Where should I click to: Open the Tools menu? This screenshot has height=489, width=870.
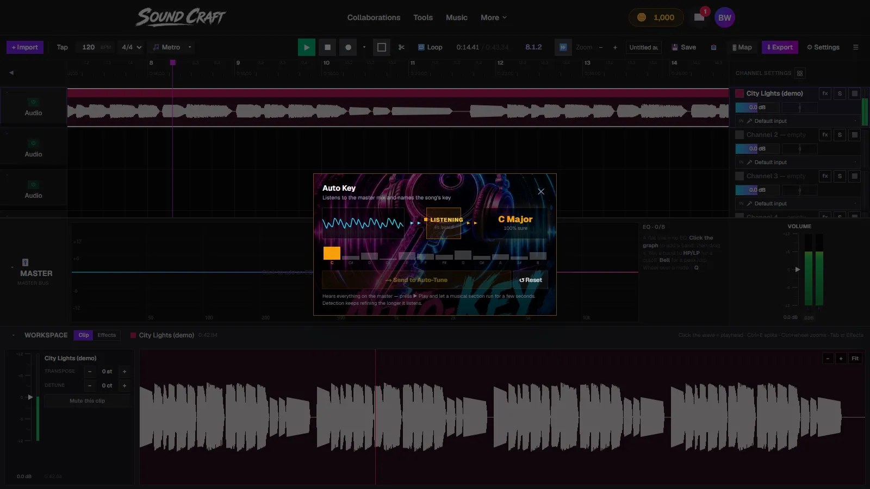click(423, 17)
